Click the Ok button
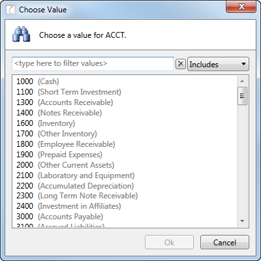 point(169,242)
